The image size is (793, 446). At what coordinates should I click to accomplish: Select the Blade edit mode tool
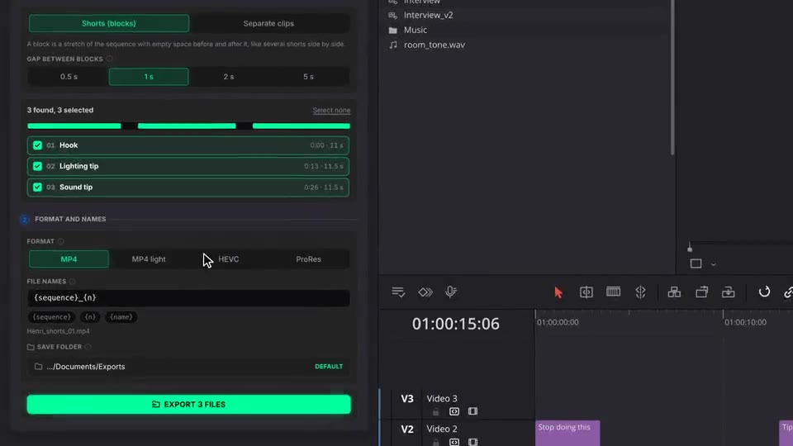pyautogui.click(x=640, y=292)
